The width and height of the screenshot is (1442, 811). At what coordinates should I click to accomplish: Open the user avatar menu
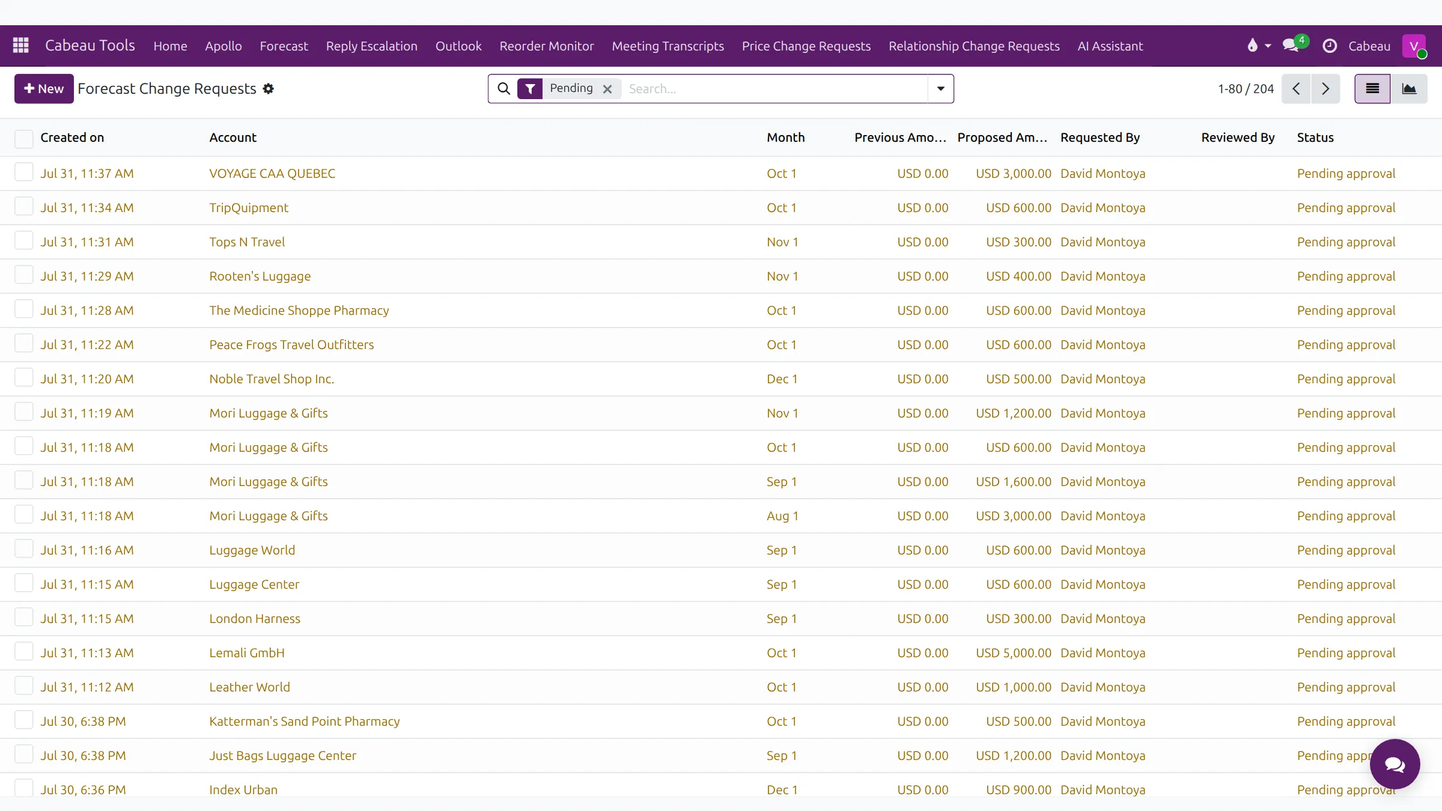(1414, 46)
